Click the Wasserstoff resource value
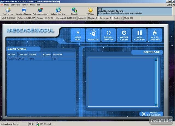Screen dimensions: 175x126 [x=66, y=18]
